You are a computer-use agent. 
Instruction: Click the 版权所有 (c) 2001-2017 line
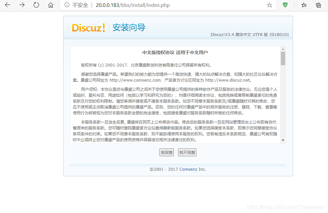coord(146,65)
